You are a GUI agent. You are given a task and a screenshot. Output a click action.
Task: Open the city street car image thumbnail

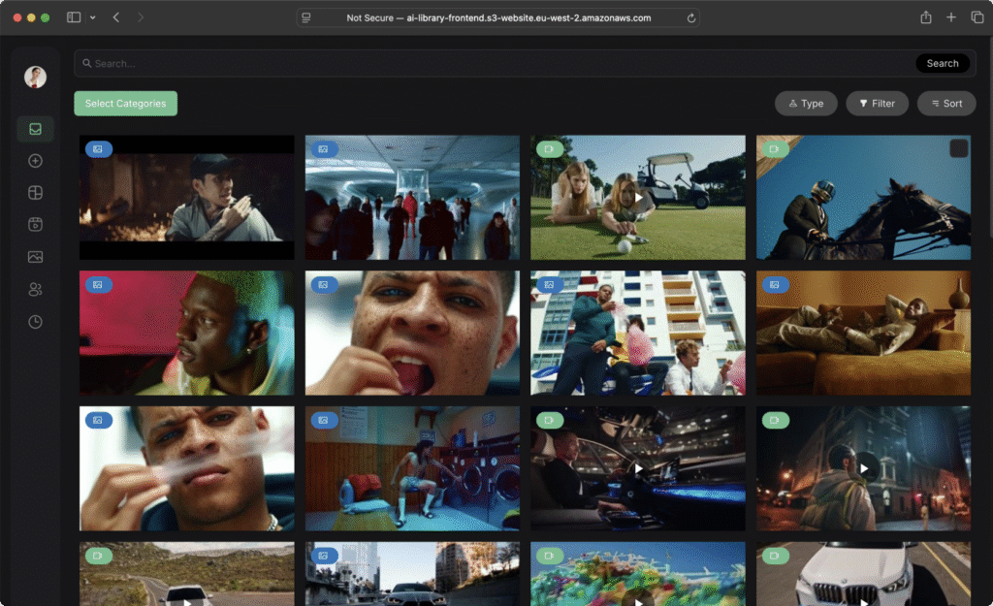(412, 574)
